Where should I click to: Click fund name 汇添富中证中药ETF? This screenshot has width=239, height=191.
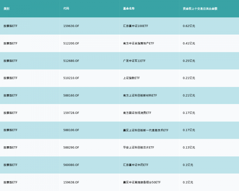[x=136, y=165]
